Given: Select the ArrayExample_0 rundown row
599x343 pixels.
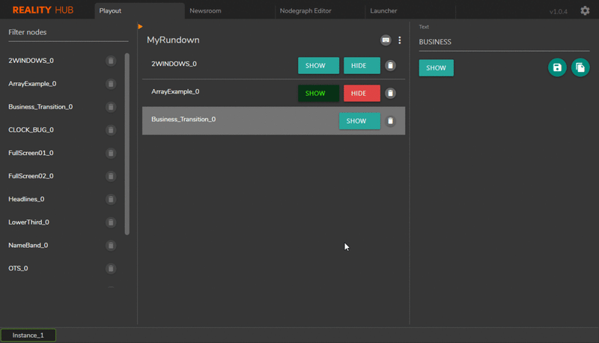Looking at the screenshot, I should pyautogui.click(x=273, y=93).
